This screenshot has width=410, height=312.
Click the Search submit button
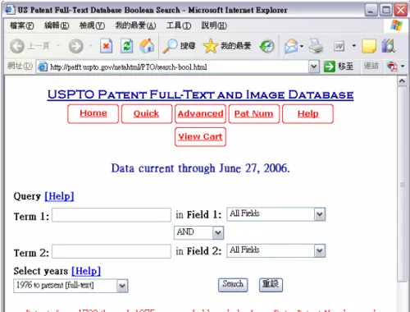tap(233, 285)
